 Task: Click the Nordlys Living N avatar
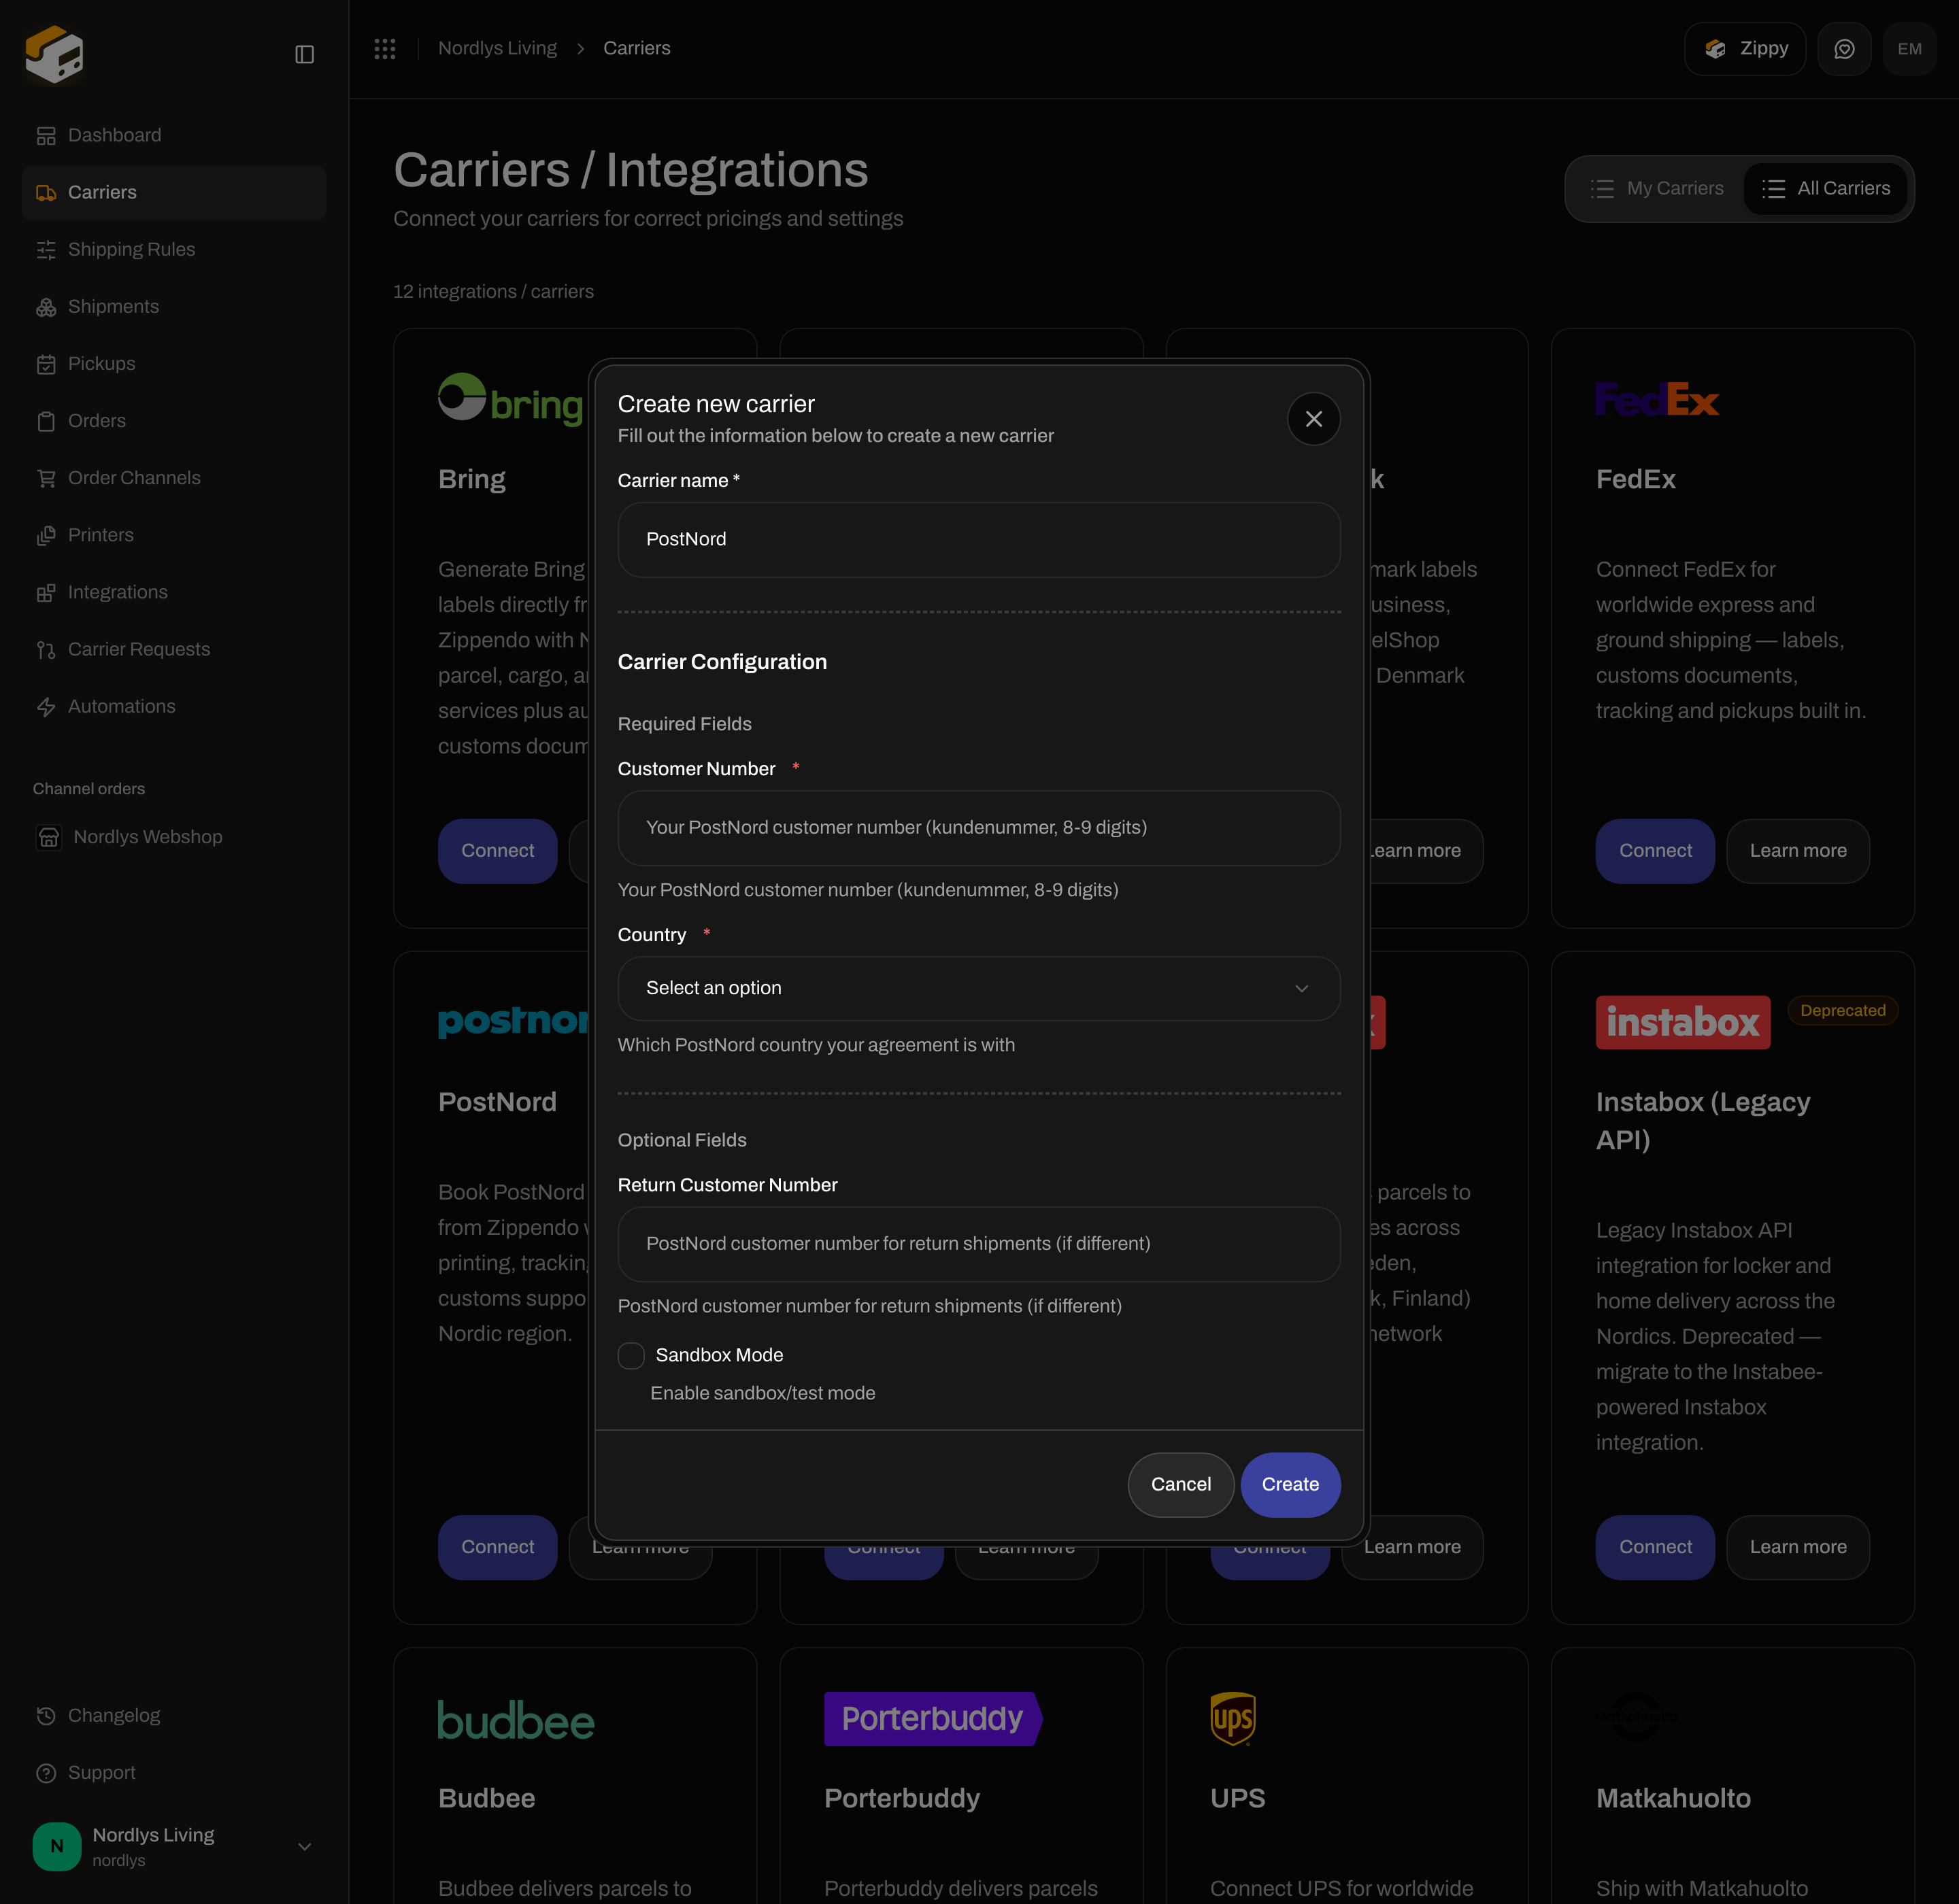coord(57,1846)
